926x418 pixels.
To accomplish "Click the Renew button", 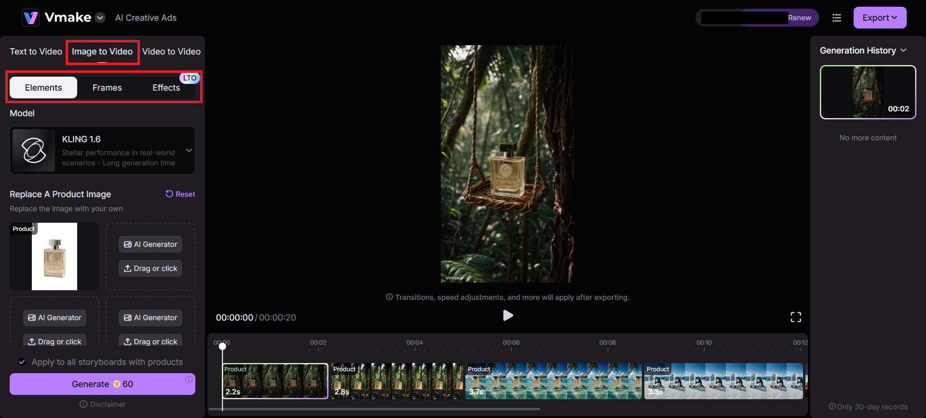I will pyautogui.click(x=799, y=18).
